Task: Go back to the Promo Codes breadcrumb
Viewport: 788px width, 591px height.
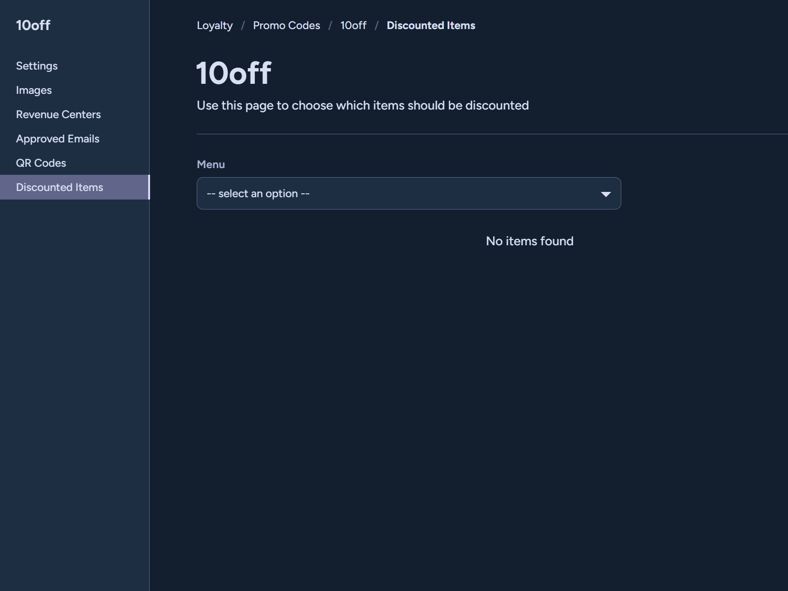Action: [286, 26]
